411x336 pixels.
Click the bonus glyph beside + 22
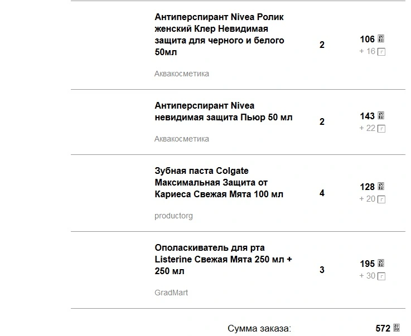(x=381, y=128)
